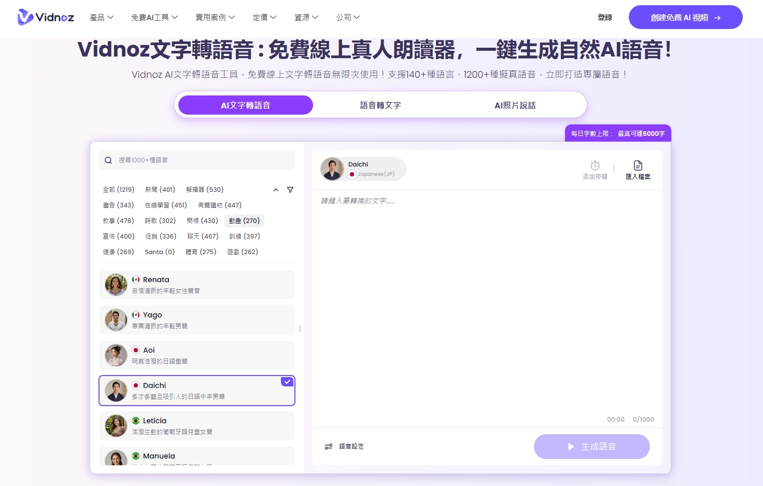
Task: Filter by 促銷 (336) category
Action: pyautogui.click(x=161, y=237)
